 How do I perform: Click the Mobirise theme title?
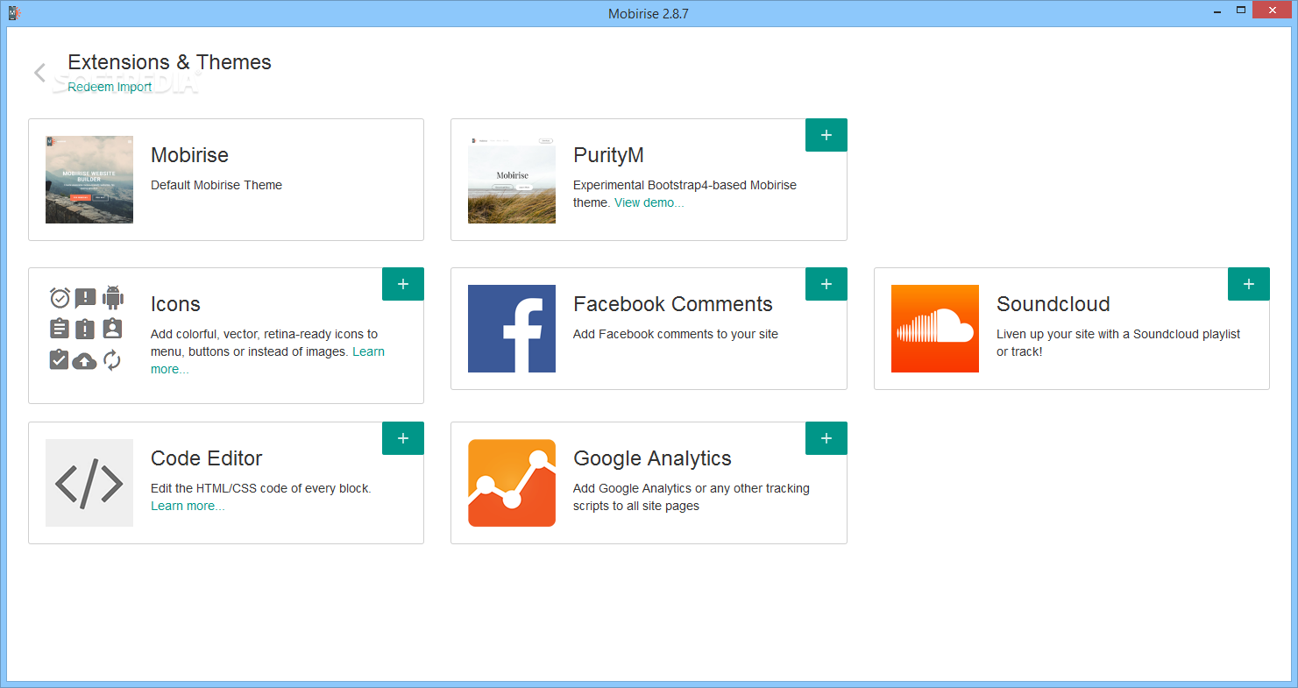click(189, 155)
